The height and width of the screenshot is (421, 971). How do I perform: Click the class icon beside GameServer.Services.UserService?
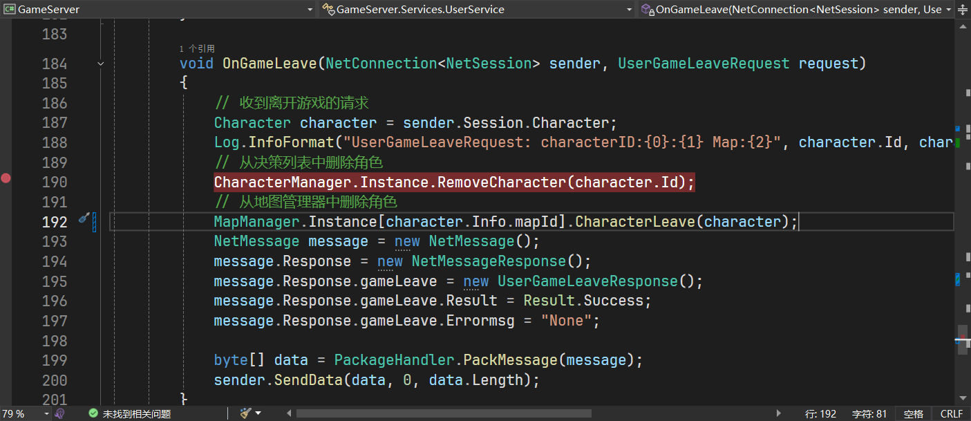(328, 10)
